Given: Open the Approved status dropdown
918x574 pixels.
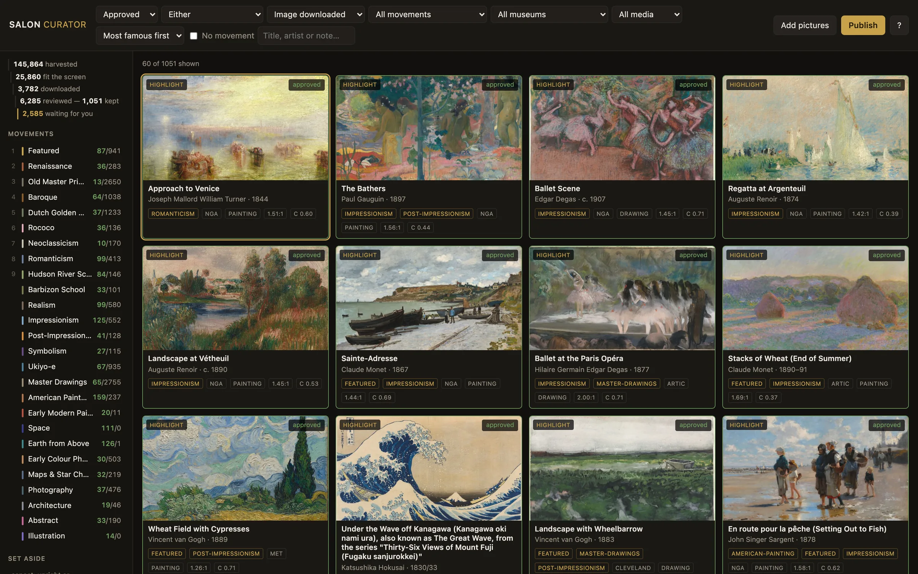Looking at the screenshot, I should pos(127,15).
